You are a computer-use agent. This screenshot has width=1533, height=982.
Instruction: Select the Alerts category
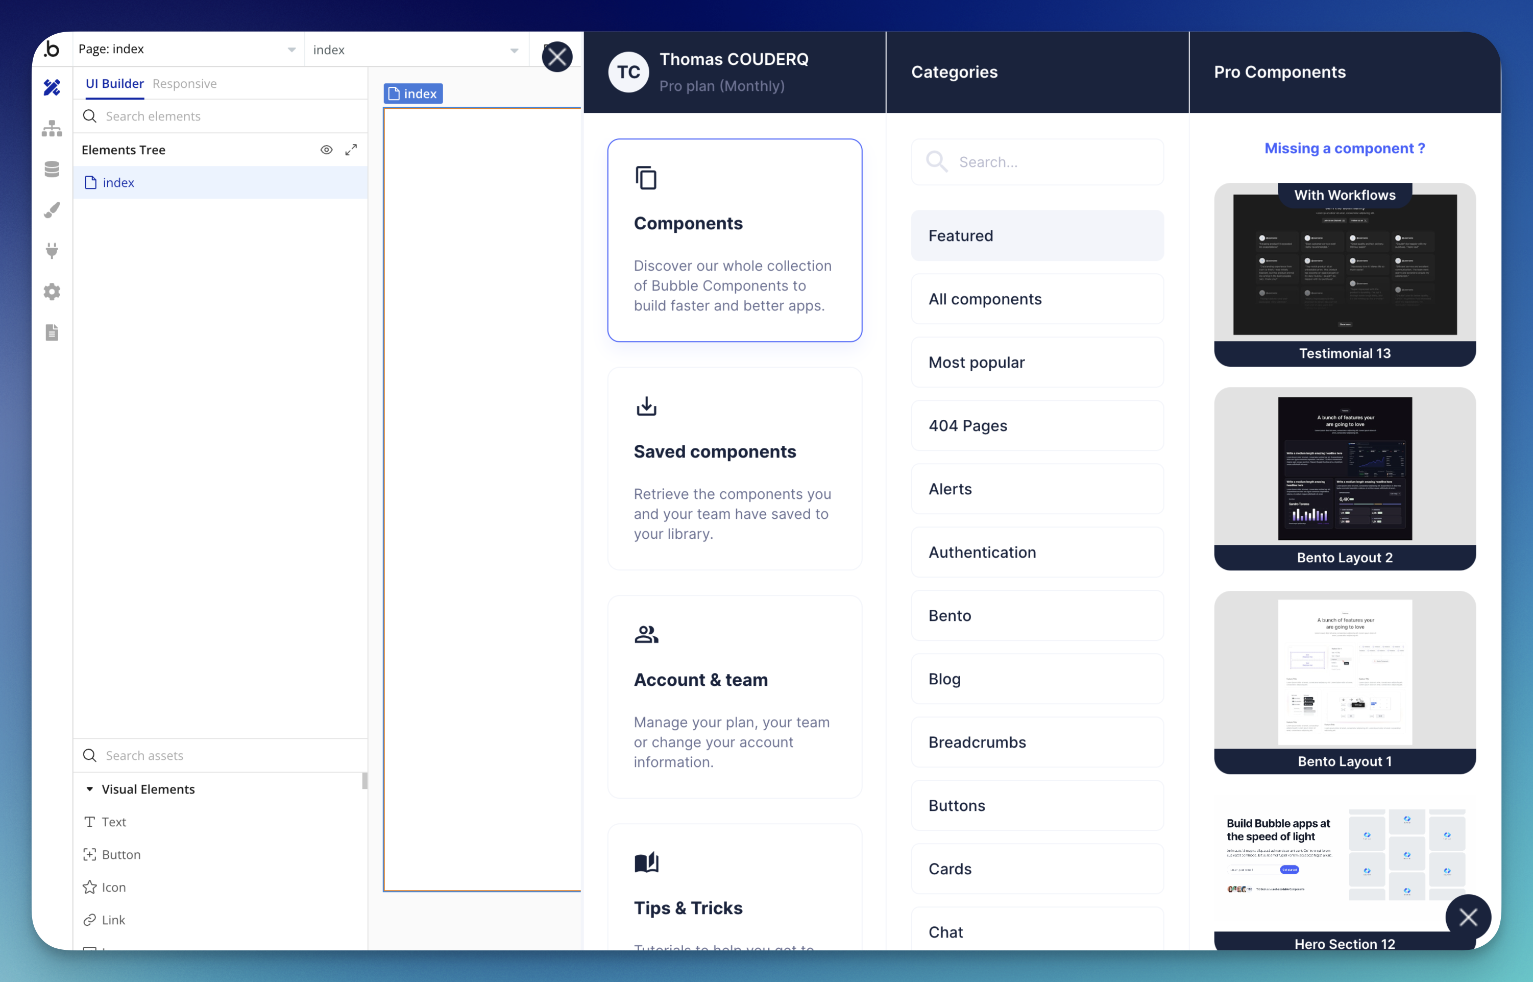[1037, 489]
